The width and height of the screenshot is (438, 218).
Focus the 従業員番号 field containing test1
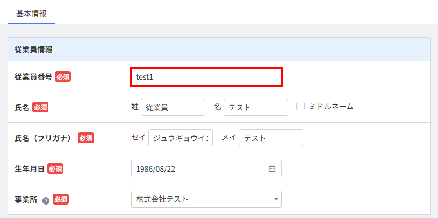point(206,77)
